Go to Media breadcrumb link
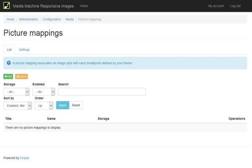The image size is (252, 168). [69, 19]
